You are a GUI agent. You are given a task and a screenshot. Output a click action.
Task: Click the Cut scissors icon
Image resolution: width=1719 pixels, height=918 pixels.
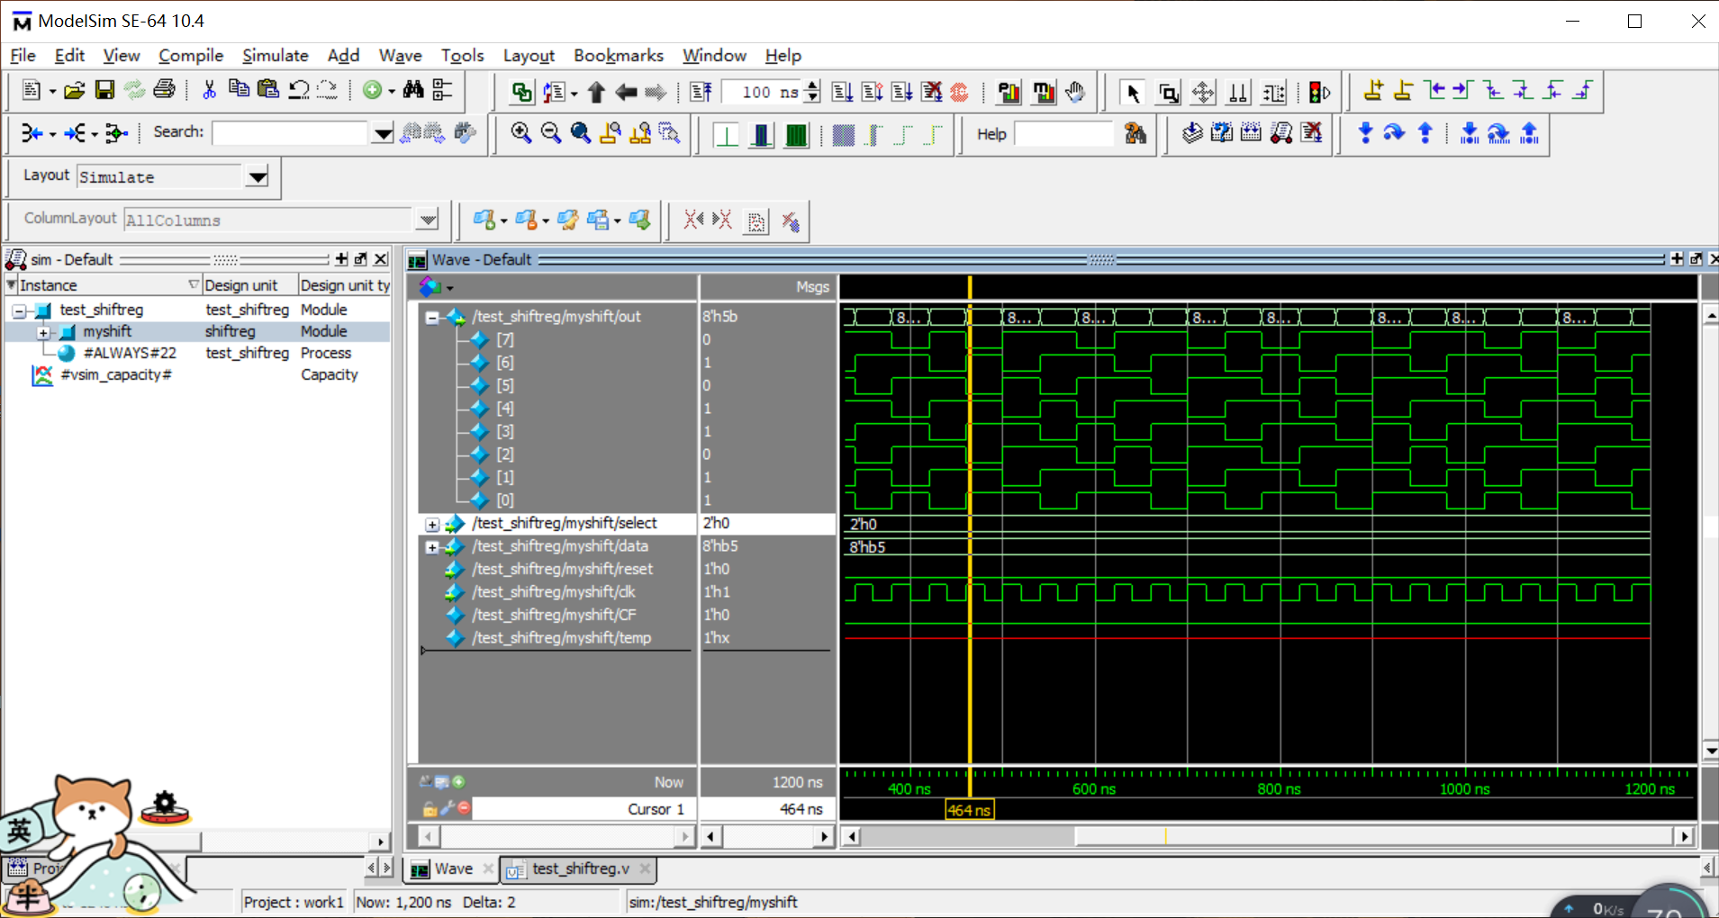pyautogui.click(x=209, y=90)
